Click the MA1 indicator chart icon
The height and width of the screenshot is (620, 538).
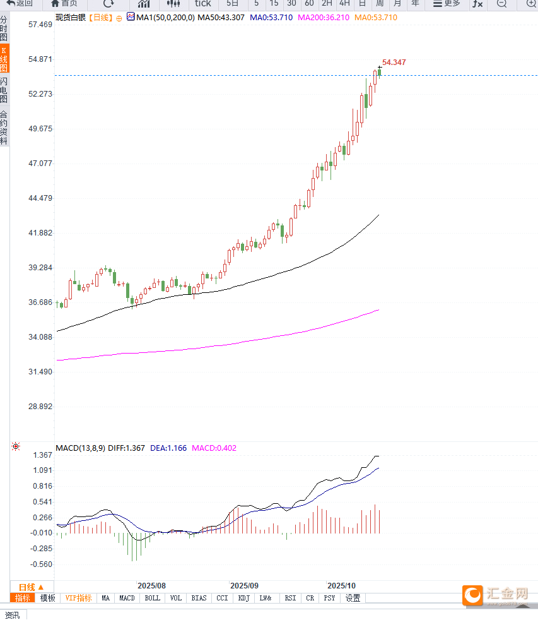[131, 17]
